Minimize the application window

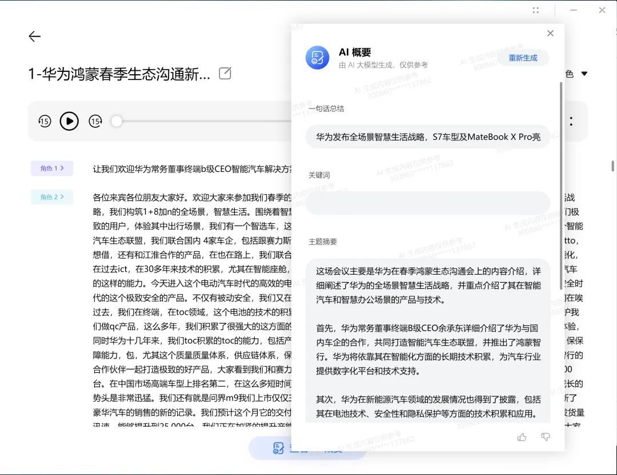click(x=574, y=10)
